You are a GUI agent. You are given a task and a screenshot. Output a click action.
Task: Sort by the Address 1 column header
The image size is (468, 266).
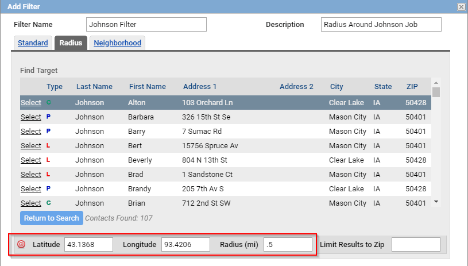[x=200, y=87]
